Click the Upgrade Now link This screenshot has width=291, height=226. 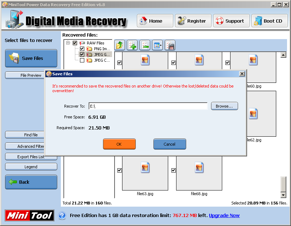(224, 216)
